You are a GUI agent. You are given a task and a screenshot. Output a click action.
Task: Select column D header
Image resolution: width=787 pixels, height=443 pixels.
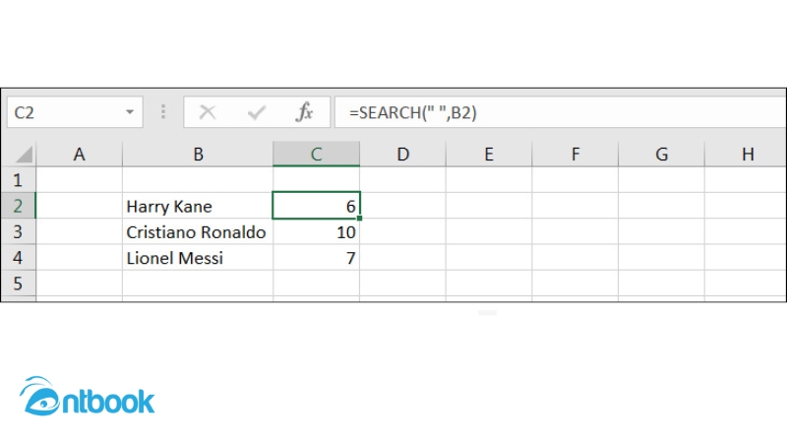(x=402, y=155)
